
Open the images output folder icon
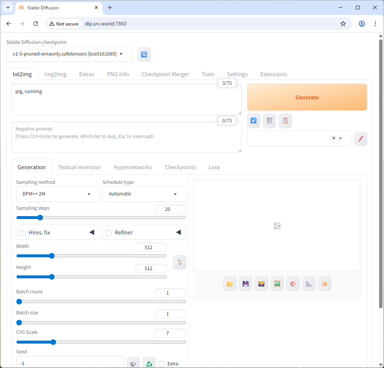(x=229, y=284)
